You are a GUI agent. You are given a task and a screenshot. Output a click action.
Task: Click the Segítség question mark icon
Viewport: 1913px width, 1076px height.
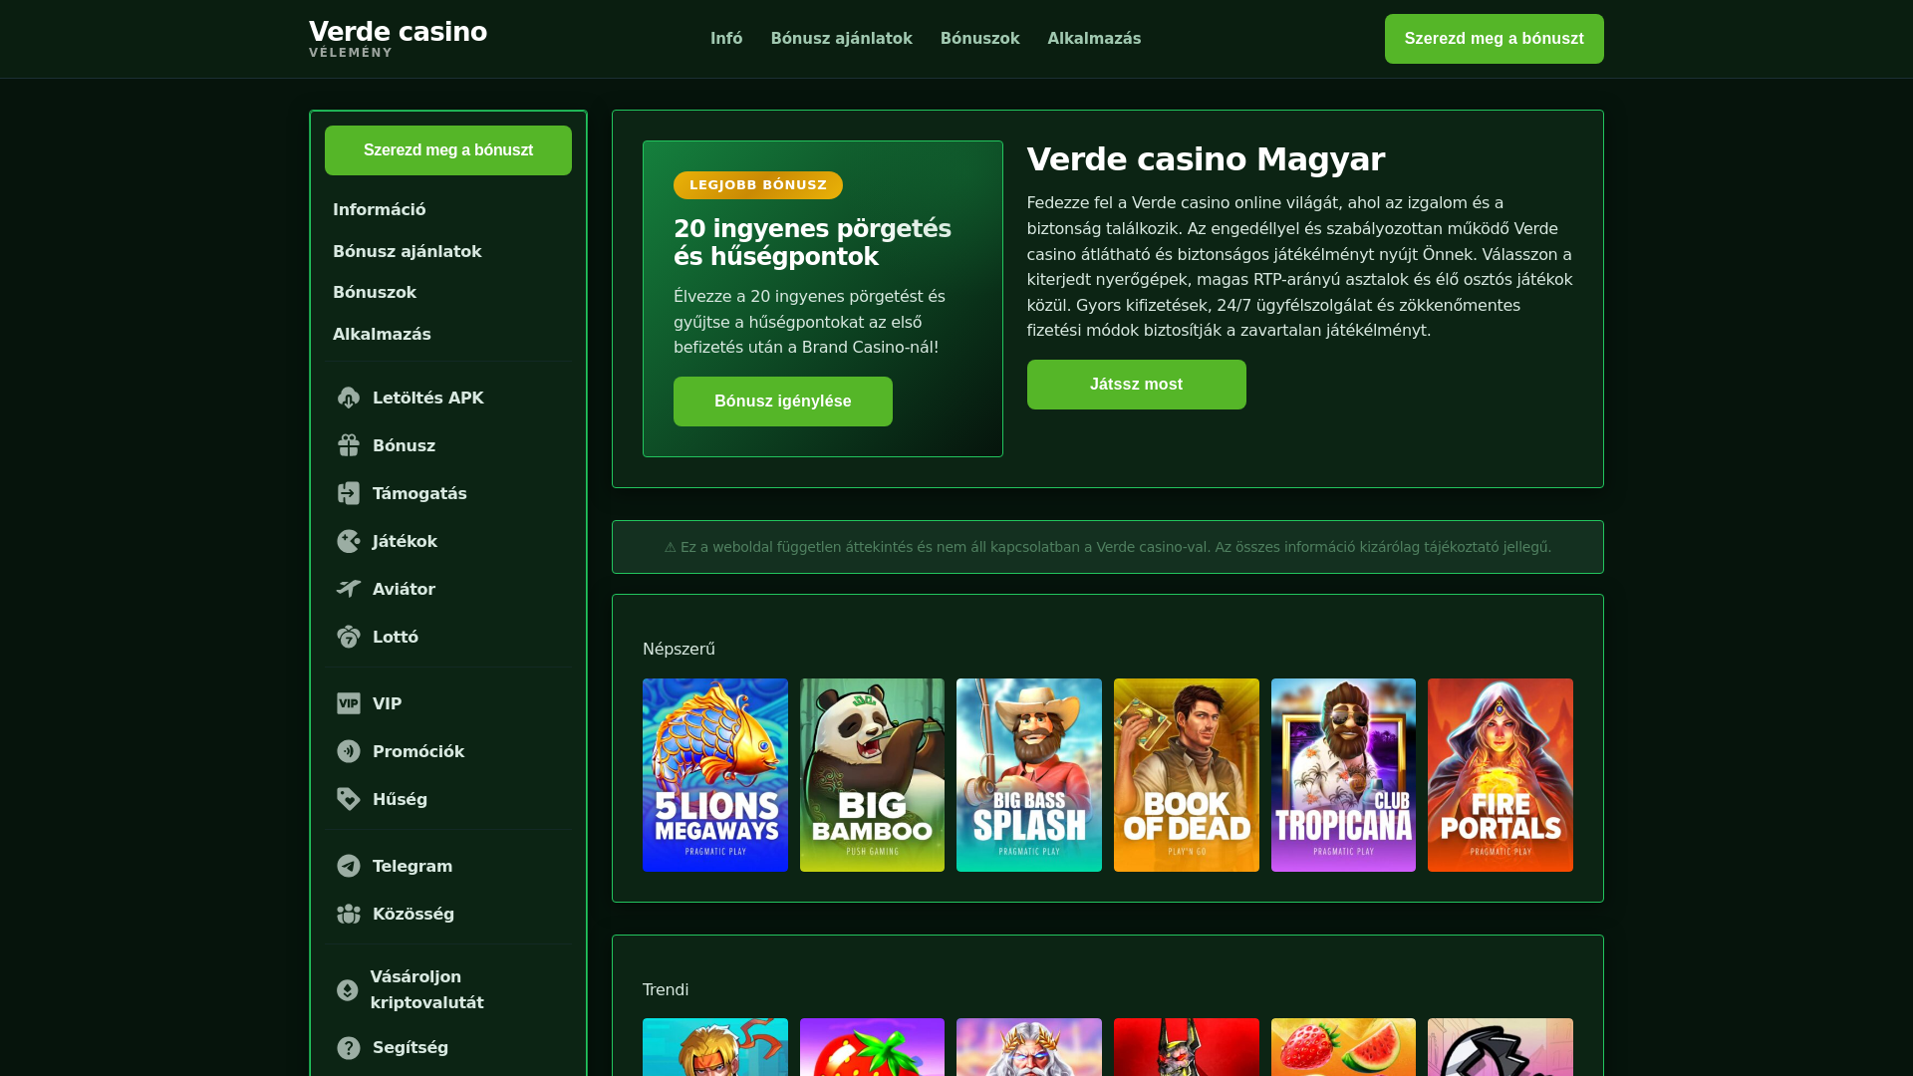click(x=348, y=1048)
